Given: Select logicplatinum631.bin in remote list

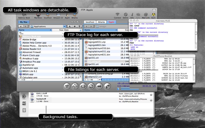Looking at the screenshot, I should click(107, 55).
